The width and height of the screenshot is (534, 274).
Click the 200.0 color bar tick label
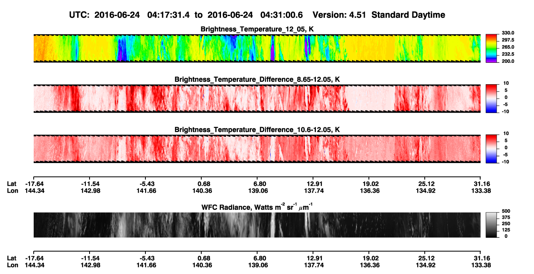click(x=508, y=61)
